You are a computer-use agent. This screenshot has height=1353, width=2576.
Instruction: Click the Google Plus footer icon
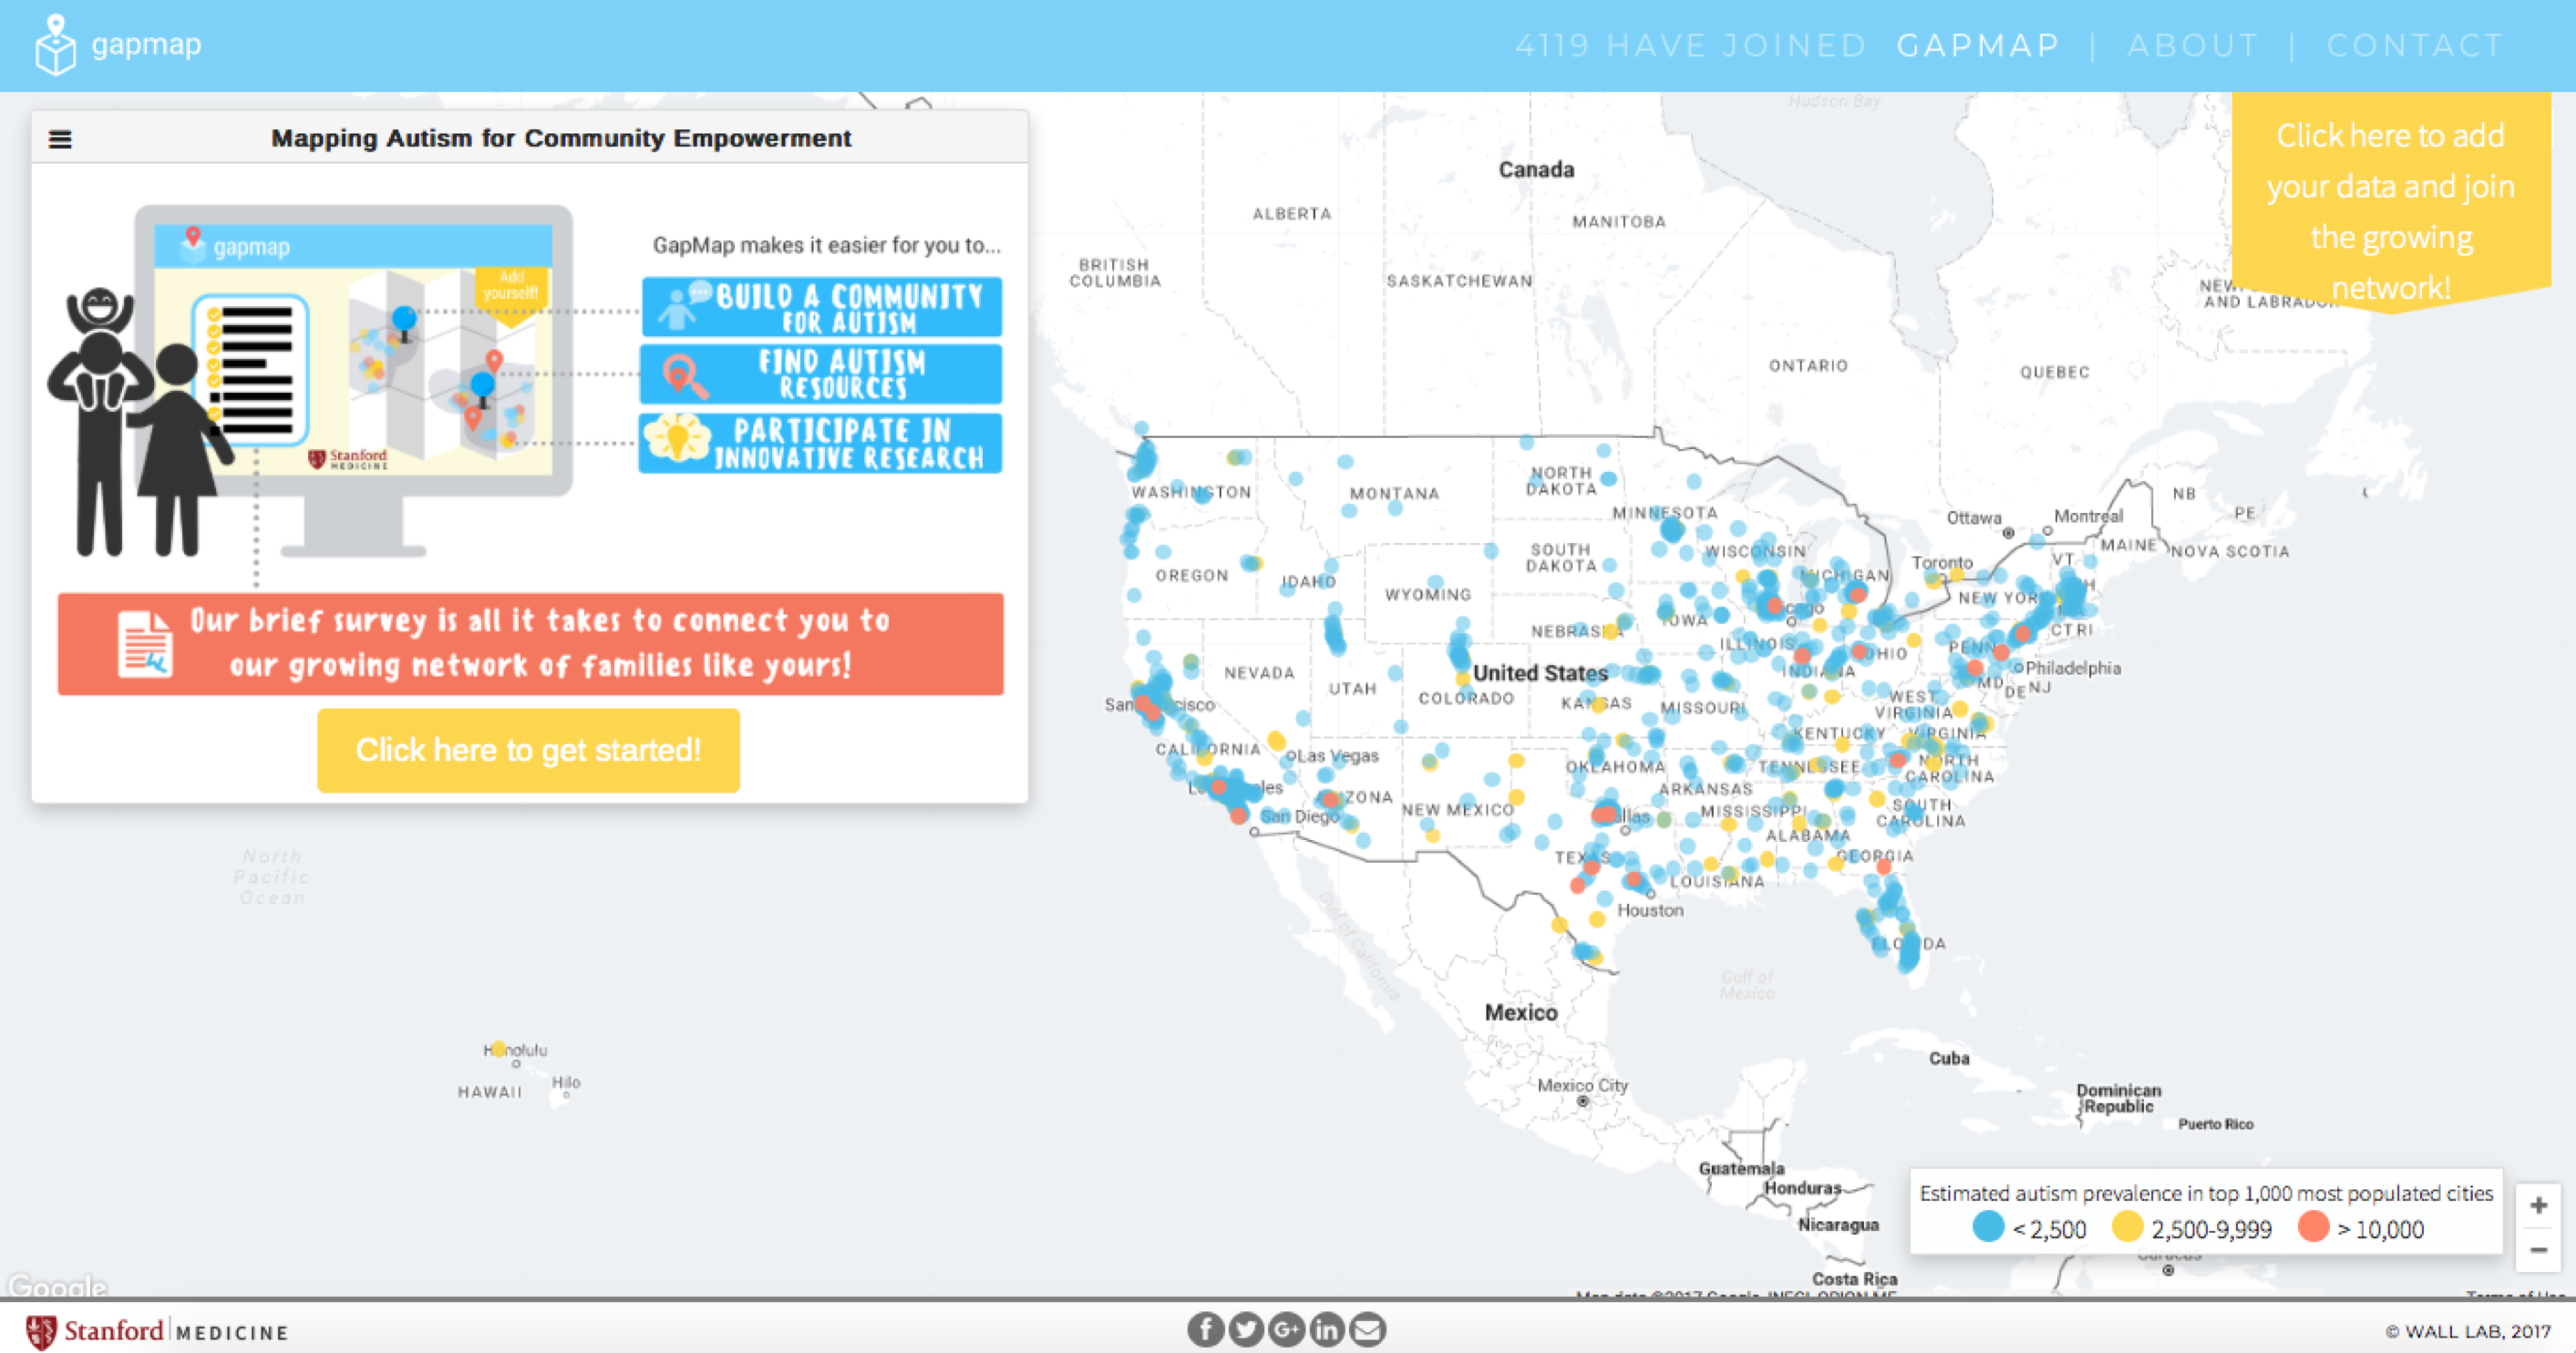[x=1286, y=1329]
